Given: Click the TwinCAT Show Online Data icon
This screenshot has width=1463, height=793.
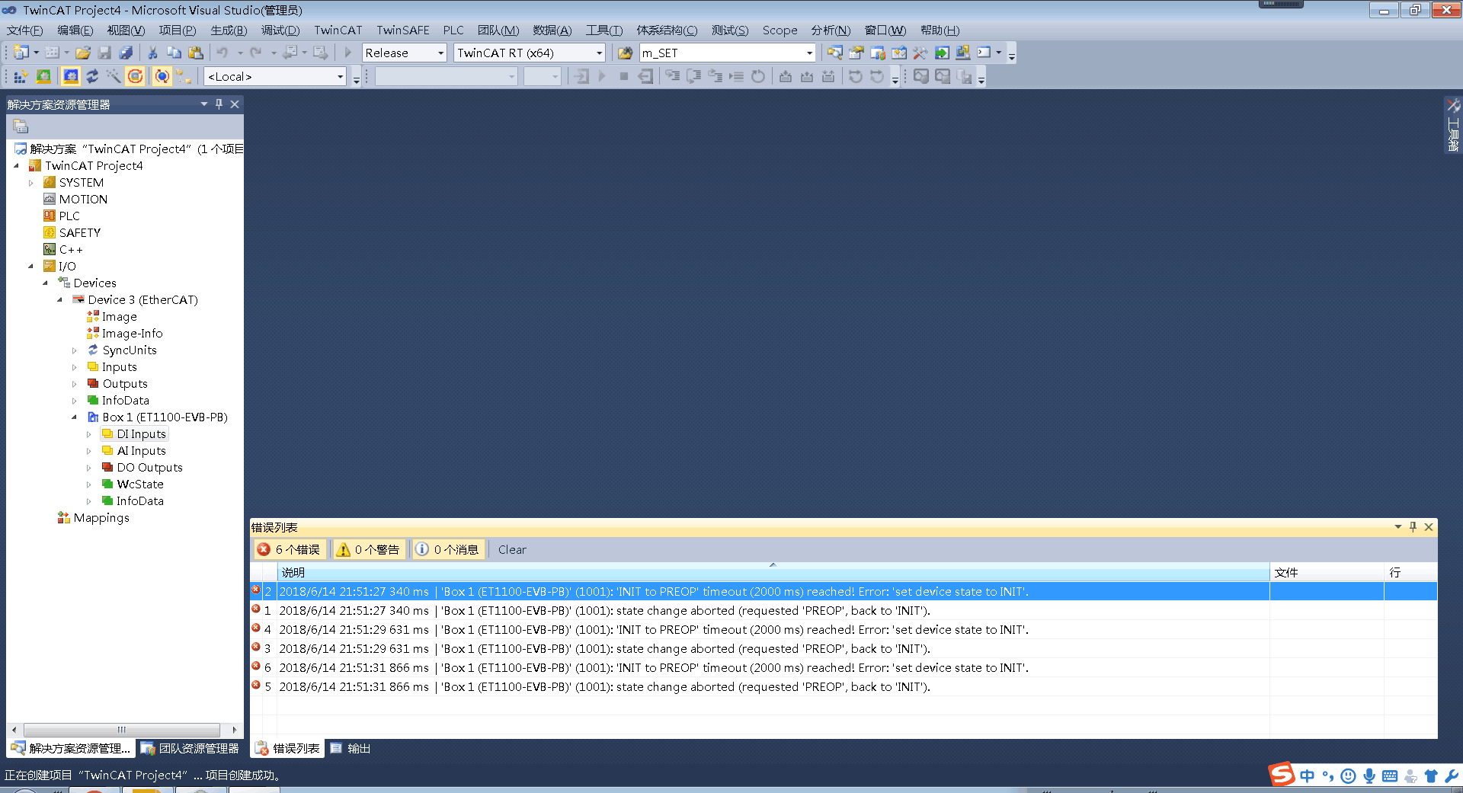Looking at the screenshot, I should [162, 76].
